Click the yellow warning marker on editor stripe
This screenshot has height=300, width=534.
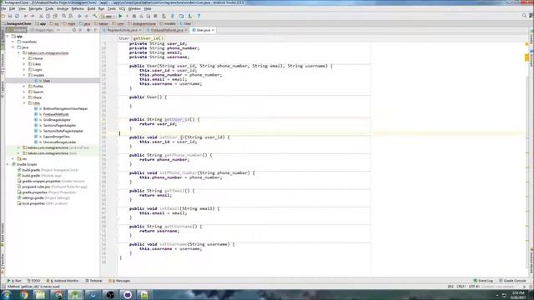coord(526,57)
